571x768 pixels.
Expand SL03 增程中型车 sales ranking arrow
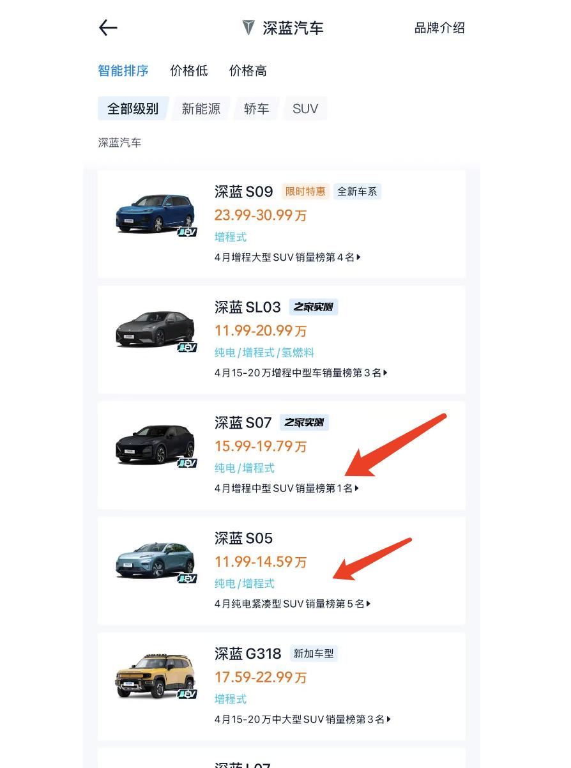tap(386, 372)
